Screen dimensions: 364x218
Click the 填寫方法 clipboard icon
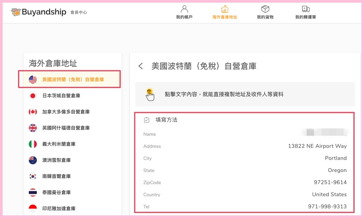tap(146, 120)
